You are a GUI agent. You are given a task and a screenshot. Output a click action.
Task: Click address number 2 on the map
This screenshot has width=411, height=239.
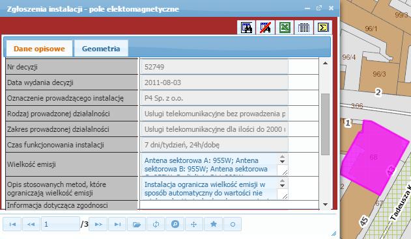[378, 92]
